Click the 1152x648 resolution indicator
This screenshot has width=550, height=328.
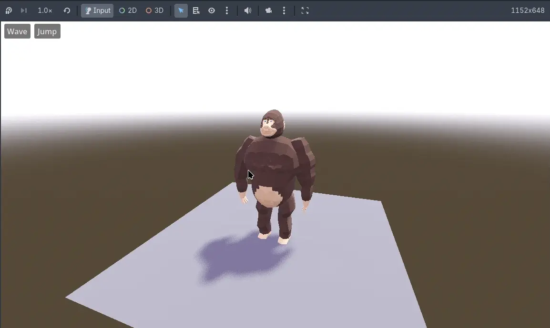pos(527,10)
